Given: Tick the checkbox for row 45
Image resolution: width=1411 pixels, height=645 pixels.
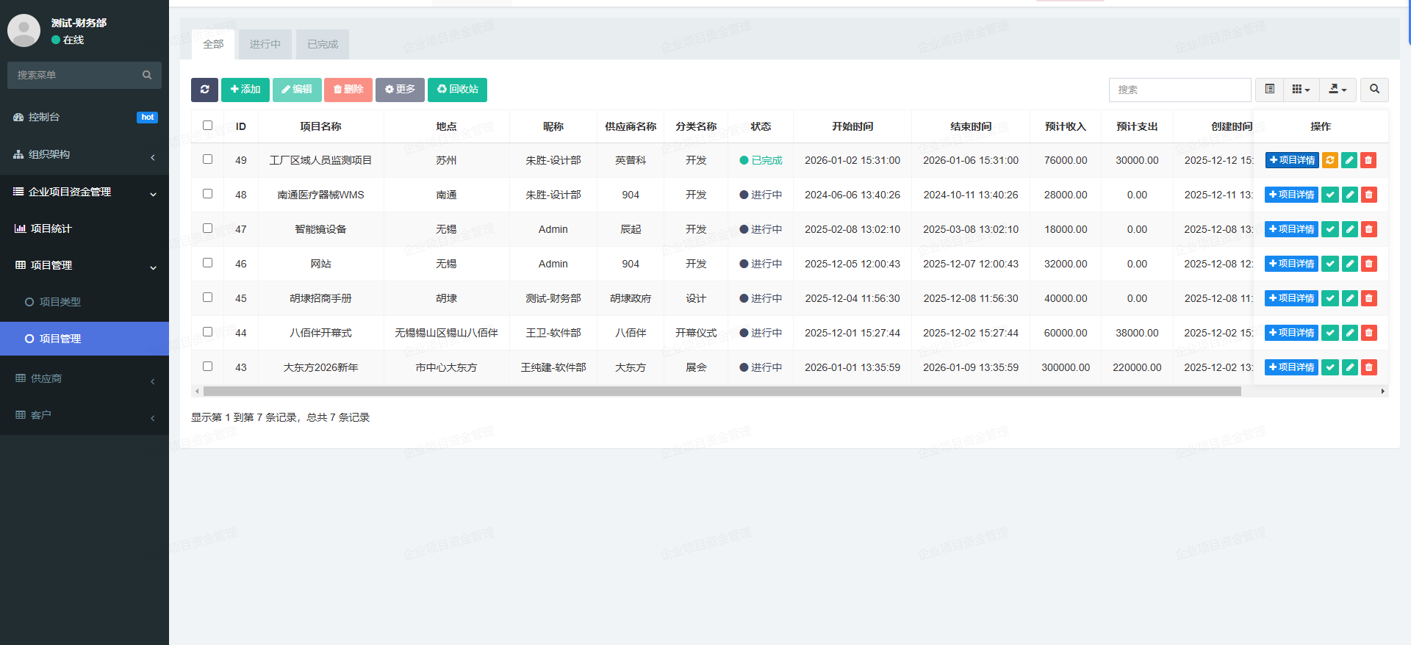Looking at the screenshot, I should tap(208, 298).
